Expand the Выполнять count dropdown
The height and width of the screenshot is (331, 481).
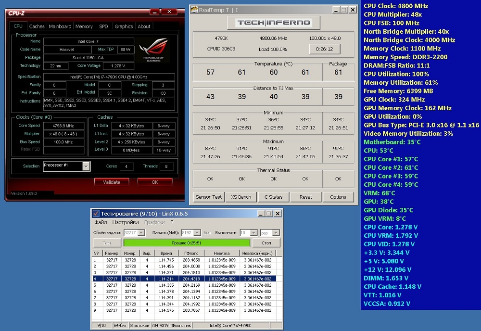(x=253, y=233)
